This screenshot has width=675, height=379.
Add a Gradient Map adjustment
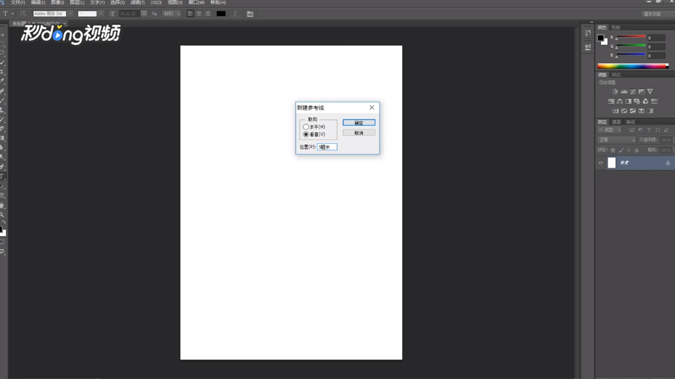click(650, 110)
